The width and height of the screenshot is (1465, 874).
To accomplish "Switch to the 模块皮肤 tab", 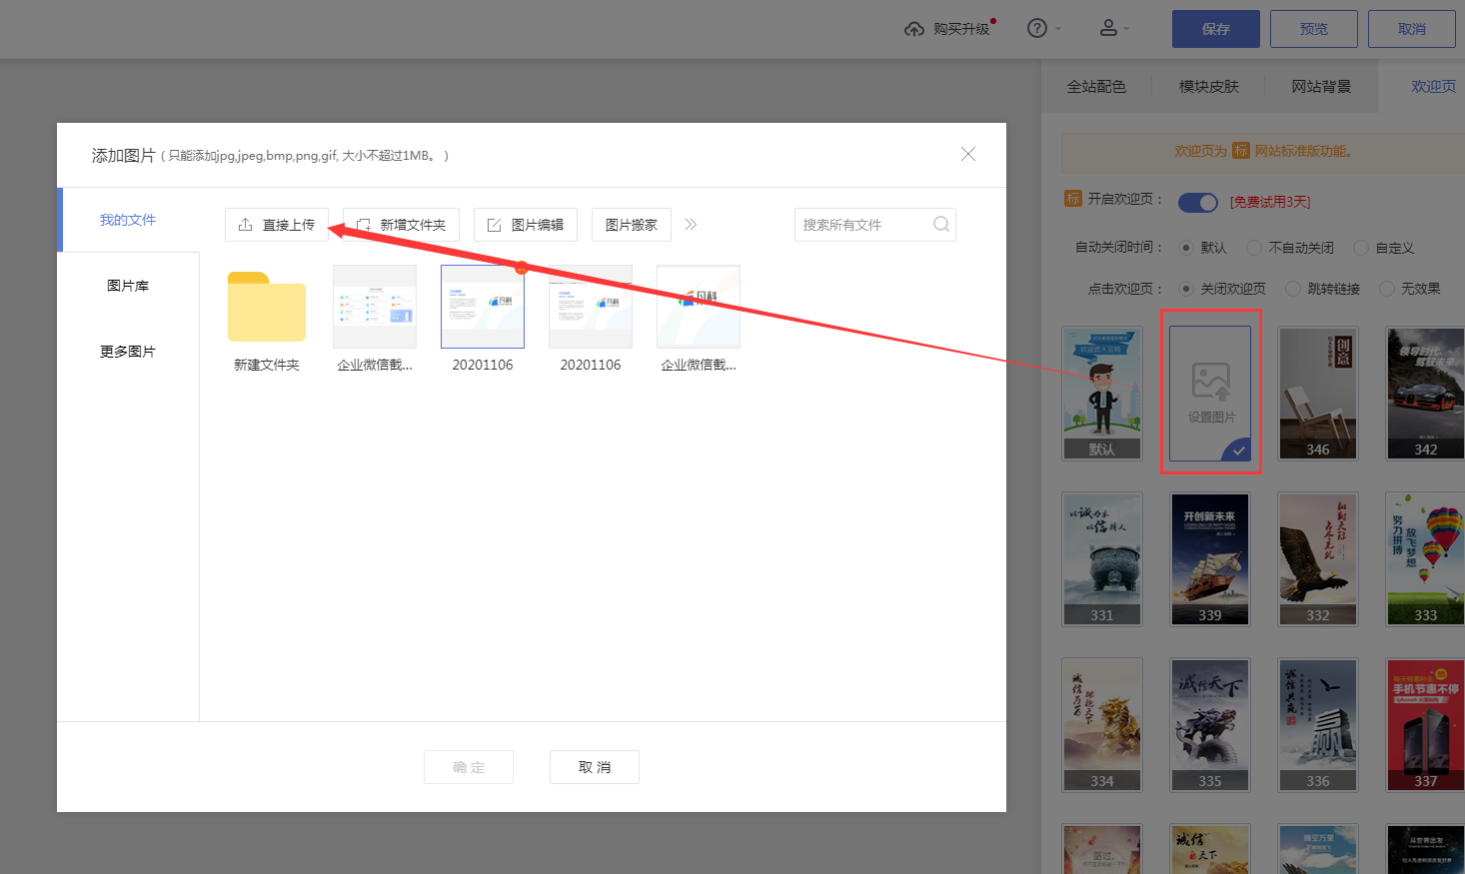I will [1209, 87].
